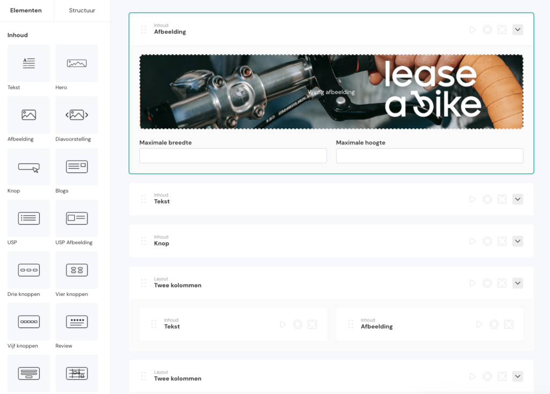Choose the Drie knoppen element
550x394 pixels.
[x=28, y=270]
